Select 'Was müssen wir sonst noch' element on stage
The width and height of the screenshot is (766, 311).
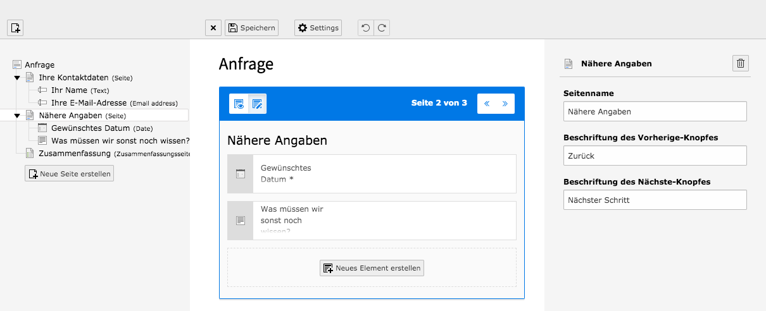click(x=372, y=221)
